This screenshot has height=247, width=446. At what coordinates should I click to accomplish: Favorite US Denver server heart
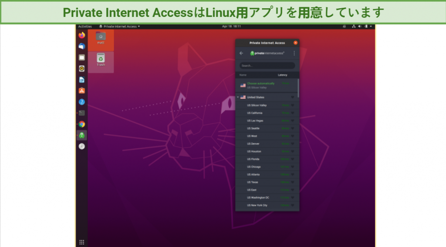[x=292, y=144]
